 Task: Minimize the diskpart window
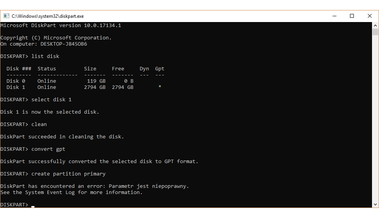(x=334, y=16)
